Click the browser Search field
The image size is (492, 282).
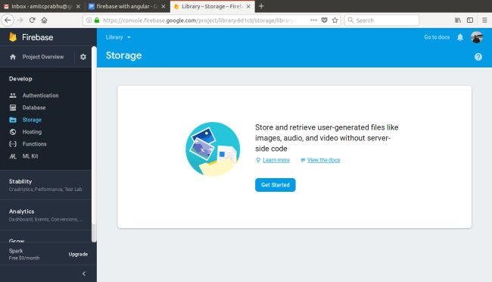click(381, 20)
